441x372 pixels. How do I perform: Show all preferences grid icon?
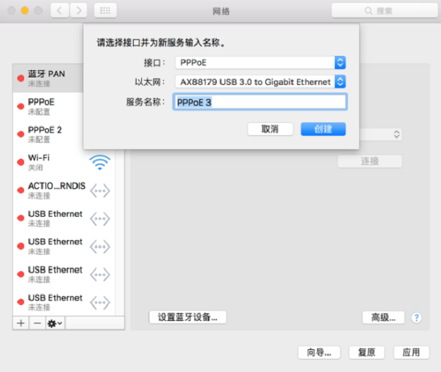click(x=105, y=11)
